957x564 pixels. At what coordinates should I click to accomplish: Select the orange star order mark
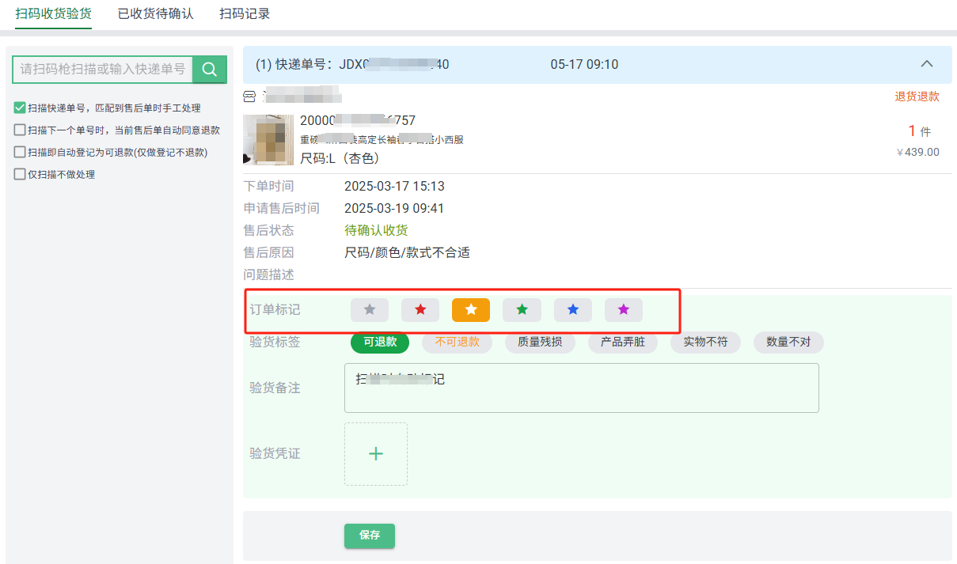[x=471, y=310]
